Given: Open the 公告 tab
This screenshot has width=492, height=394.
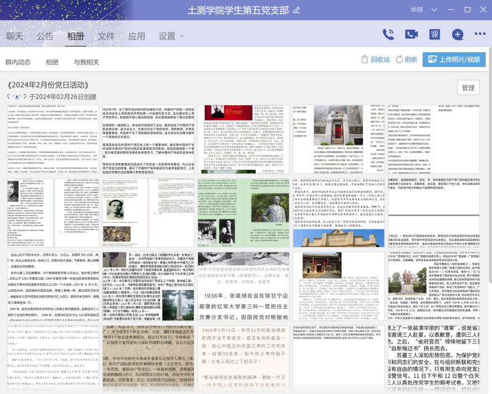Looking at the screenshot, I should tap(46, 36).
